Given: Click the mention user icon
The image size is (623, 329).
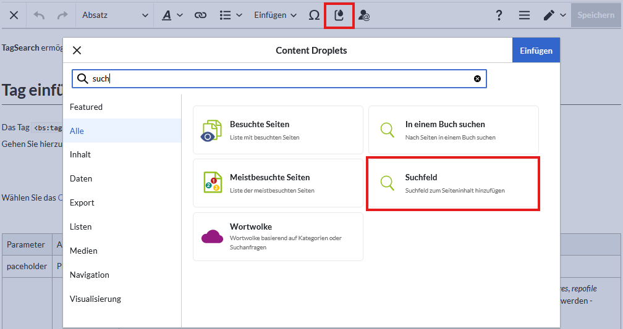Looking at the screenshot, I should pos(364,15).
